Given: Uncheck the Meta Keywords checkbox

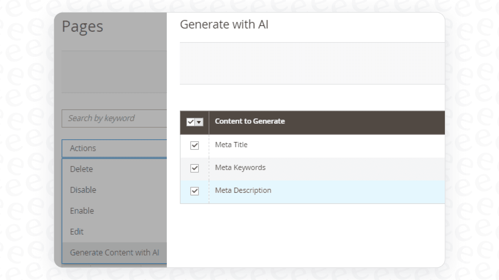Looking at the screenshot, I should pyautogui.click(x=194, y=168).
